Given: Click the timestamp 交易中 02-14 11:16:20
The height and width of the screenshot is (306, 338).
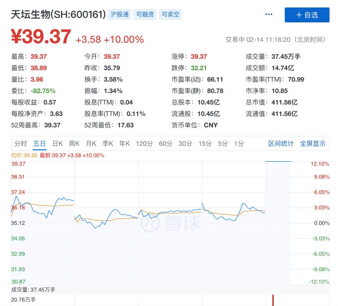Looking at the screenshot, I should pyautogui.click(x=275, y=40).
